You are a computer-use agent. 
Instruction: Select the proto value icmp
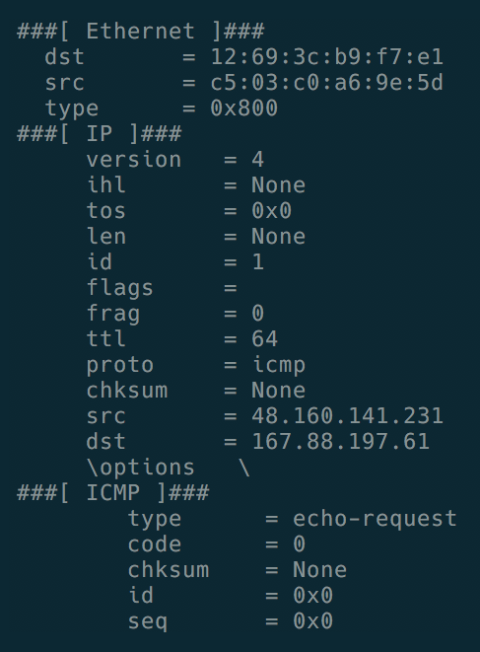[279, 365]
